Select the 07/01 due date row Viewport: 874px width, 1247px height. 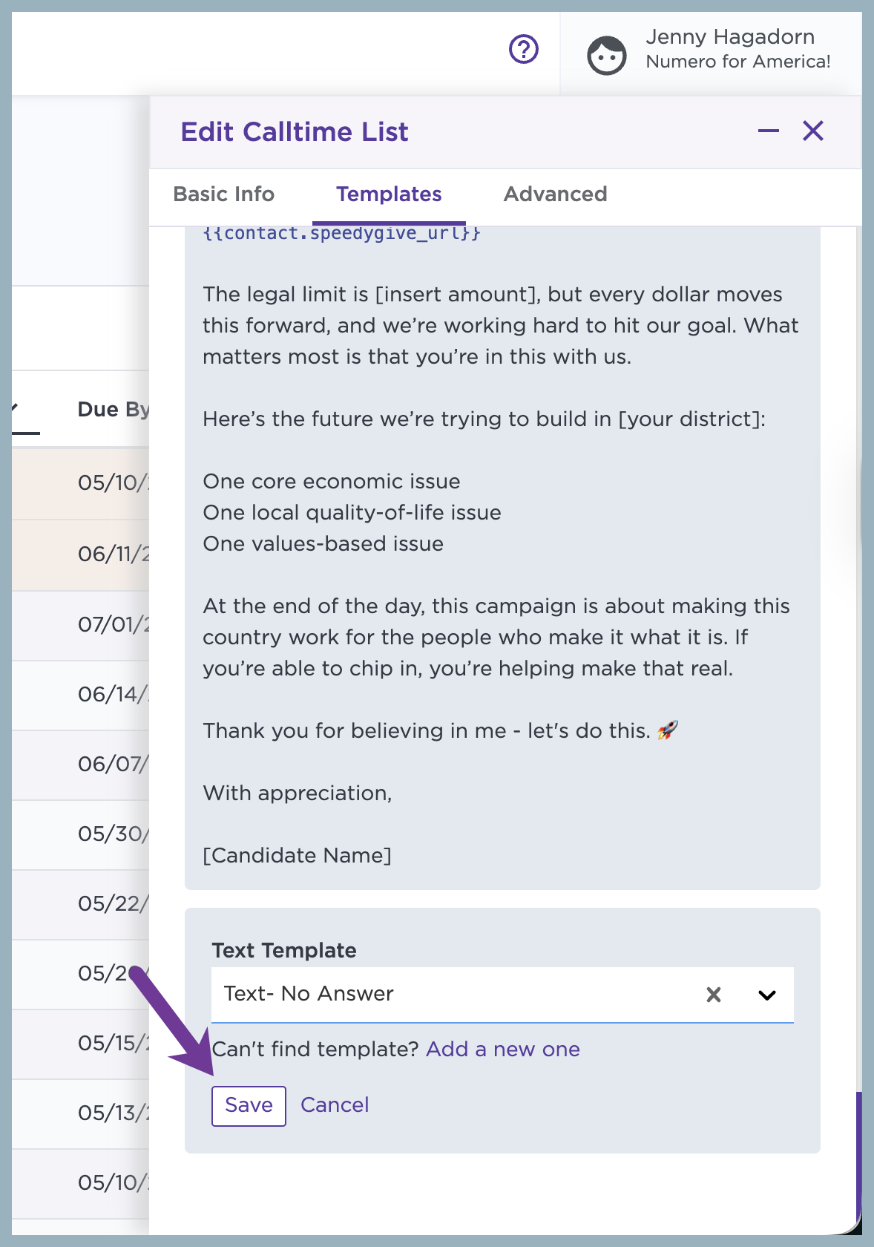point(80,625)
